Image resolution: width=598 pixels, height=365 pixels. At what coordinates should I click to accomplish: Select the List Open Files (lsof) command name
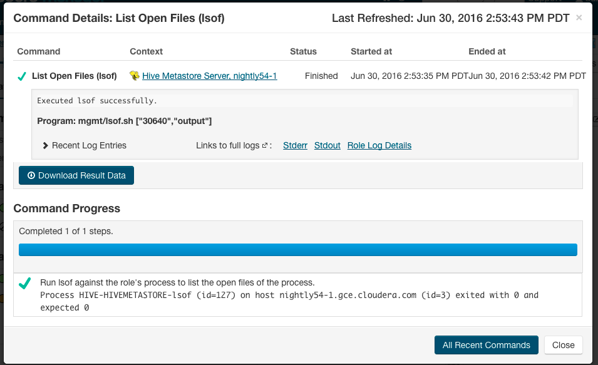[x=75, y=76]
